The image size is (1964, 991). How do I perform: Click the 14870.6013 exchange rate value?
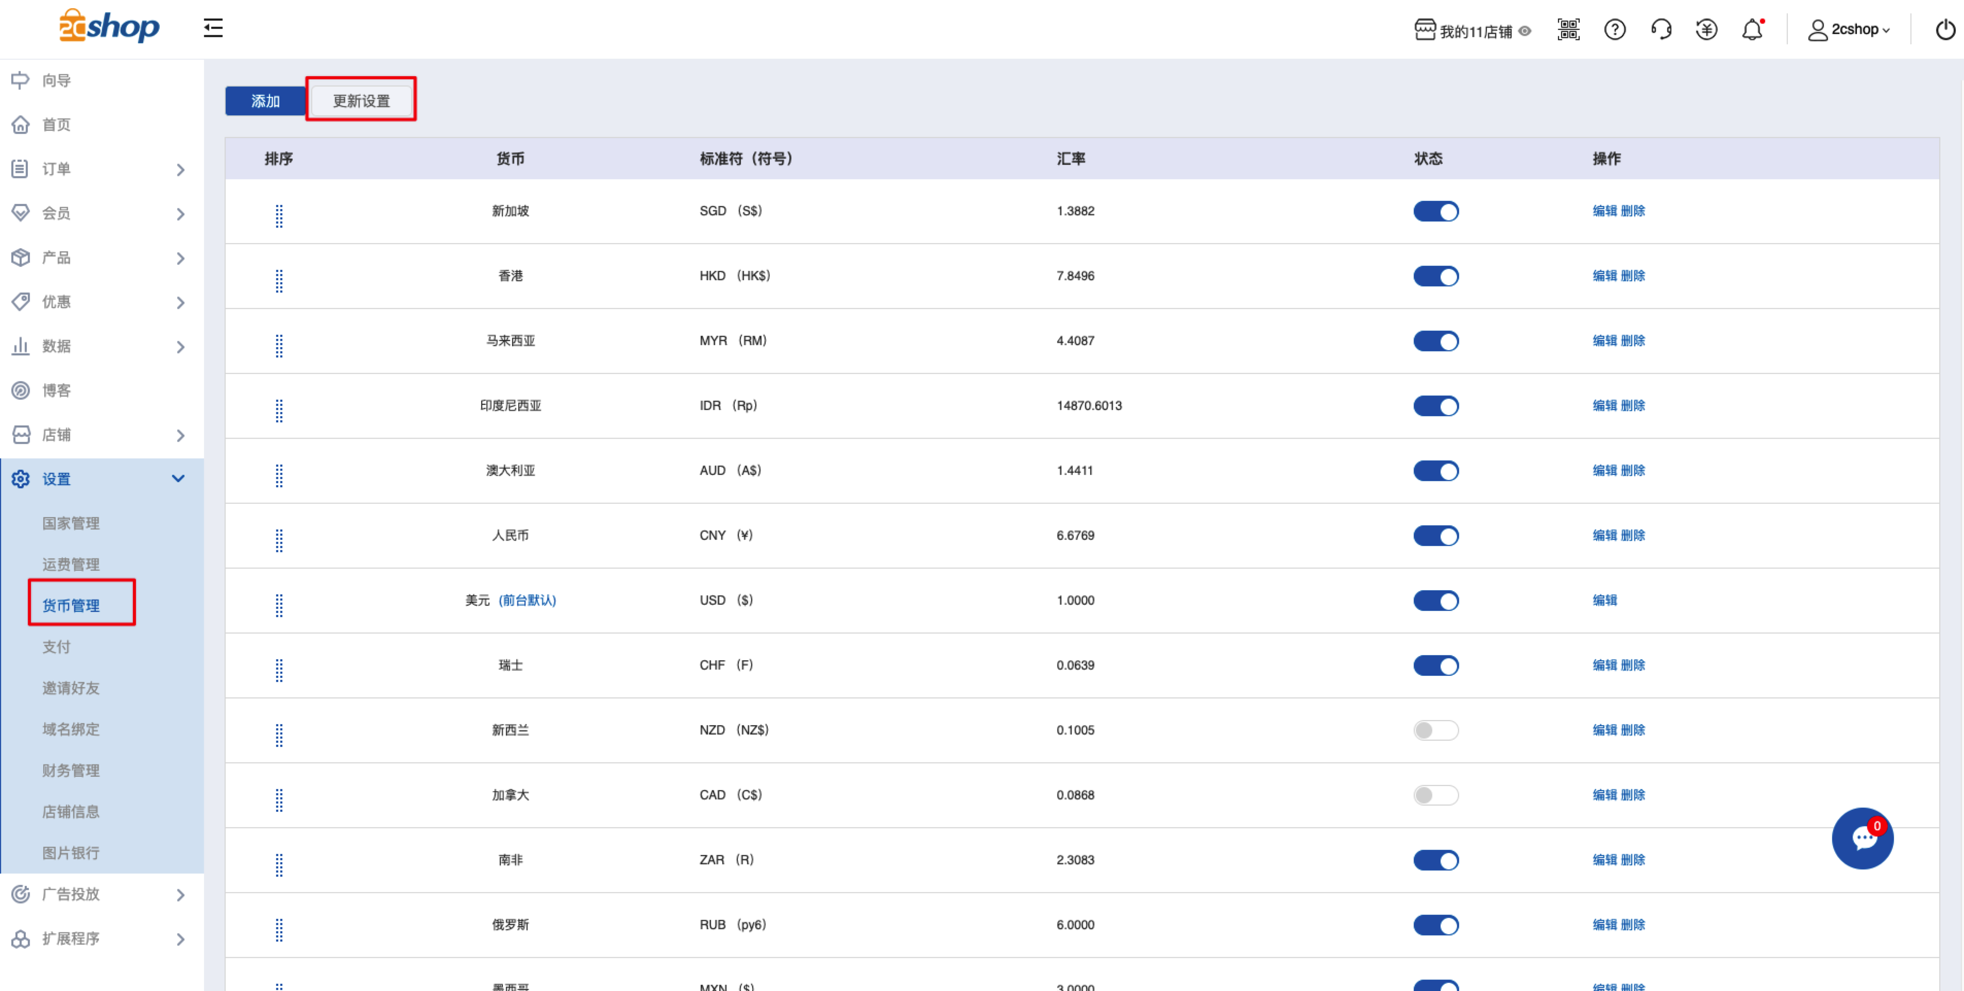[1089, 405]
